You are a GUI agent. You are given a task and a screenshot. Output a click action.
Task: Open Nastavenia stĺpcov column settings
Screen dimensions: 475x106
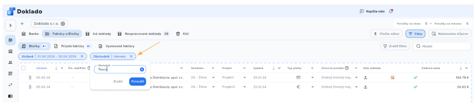[450, 34]
